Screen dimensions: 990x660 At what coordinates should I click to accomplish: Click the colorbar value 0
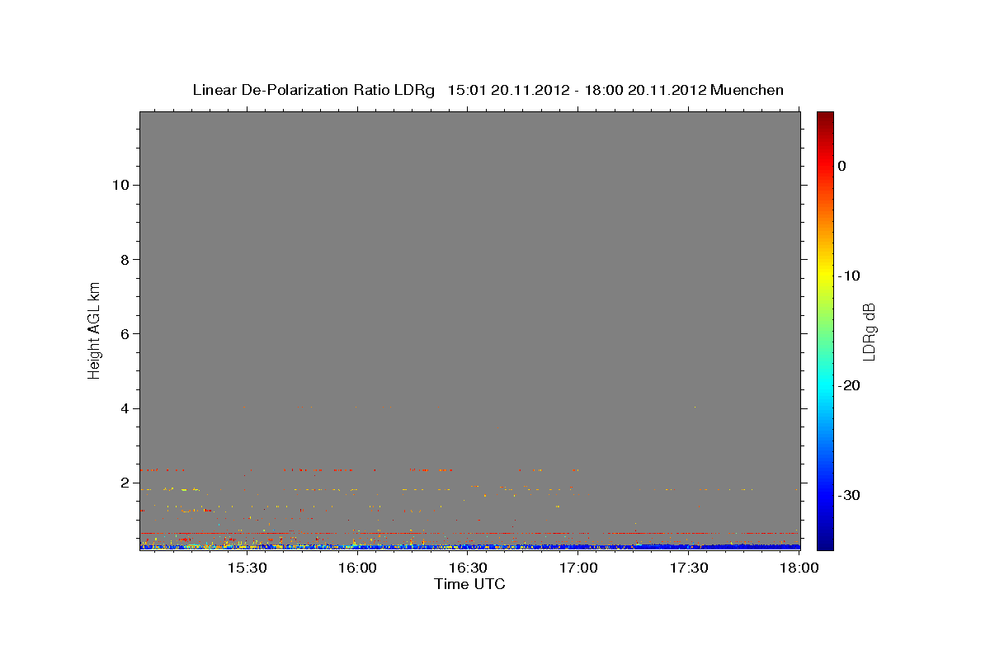click(842, 166)
